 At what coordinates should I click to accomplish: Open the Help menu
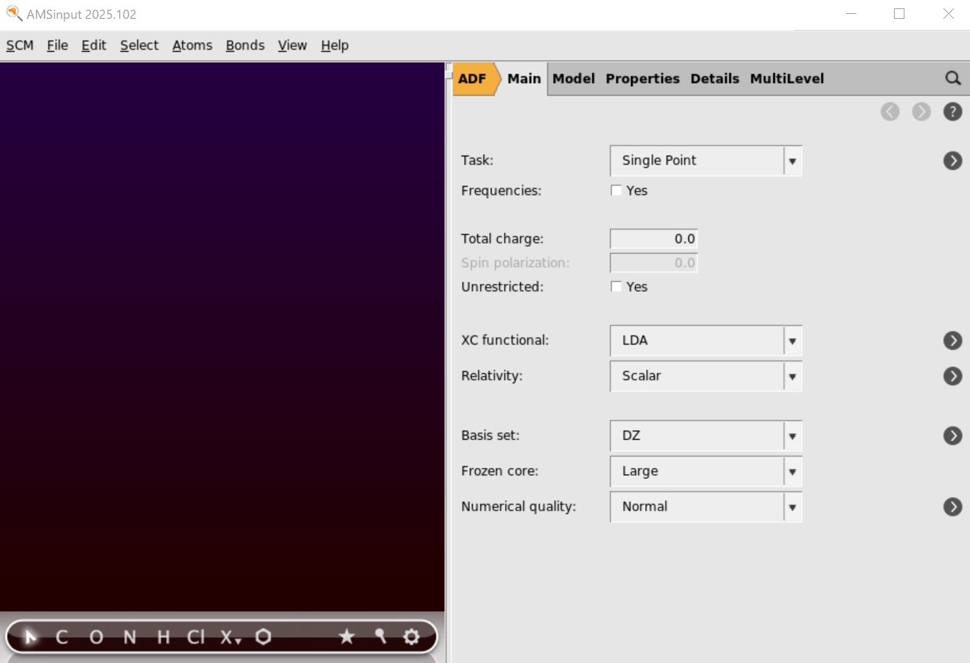[335, 45]
